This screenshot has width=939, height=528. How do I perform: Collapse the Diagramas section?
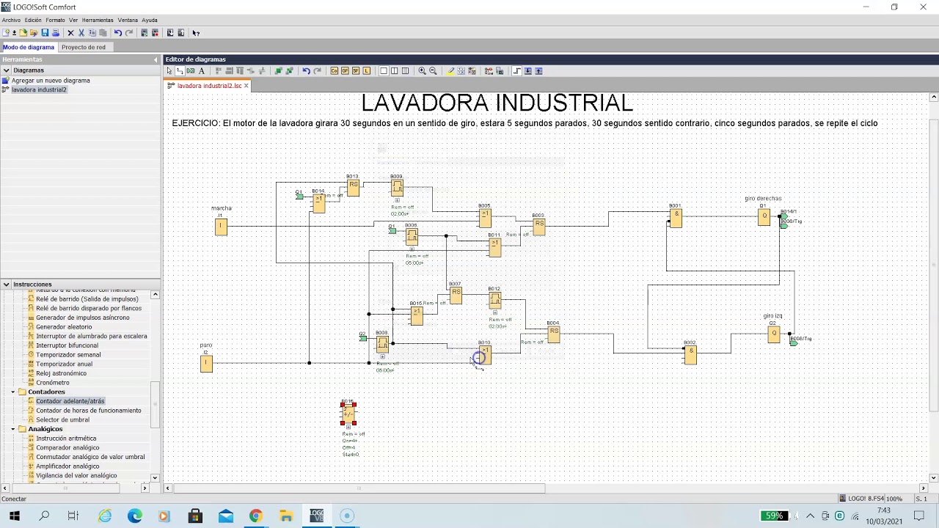[x=6, y=70]
